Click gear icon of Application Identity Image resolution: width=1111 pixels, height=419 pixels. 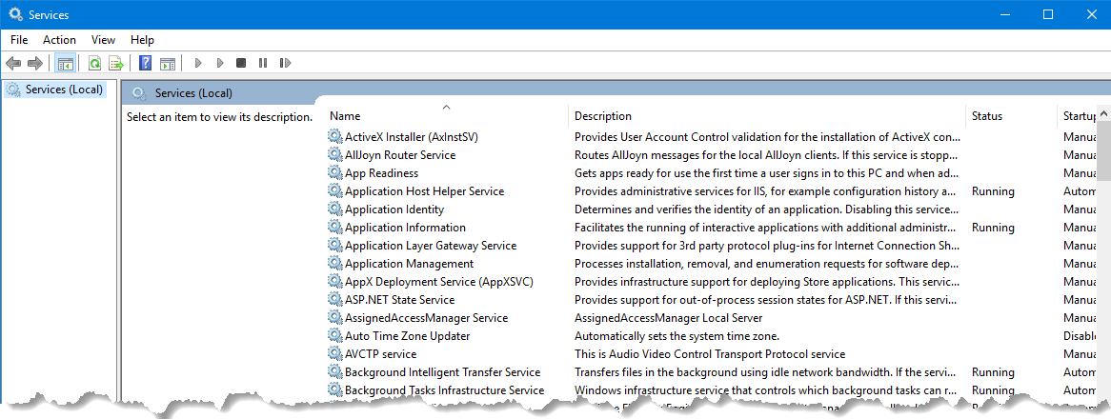tap(335, 209)
